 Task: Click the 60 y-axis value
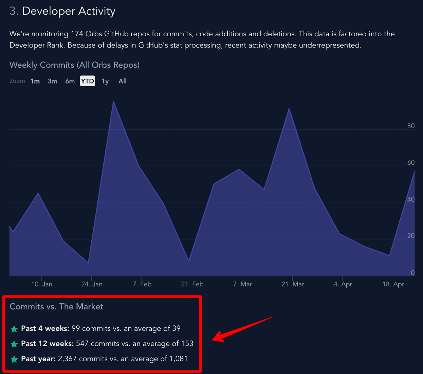pos(411,163)
